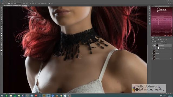Click the canvas vertical scrollbar

pyautogui.click(x=148, y=54)
